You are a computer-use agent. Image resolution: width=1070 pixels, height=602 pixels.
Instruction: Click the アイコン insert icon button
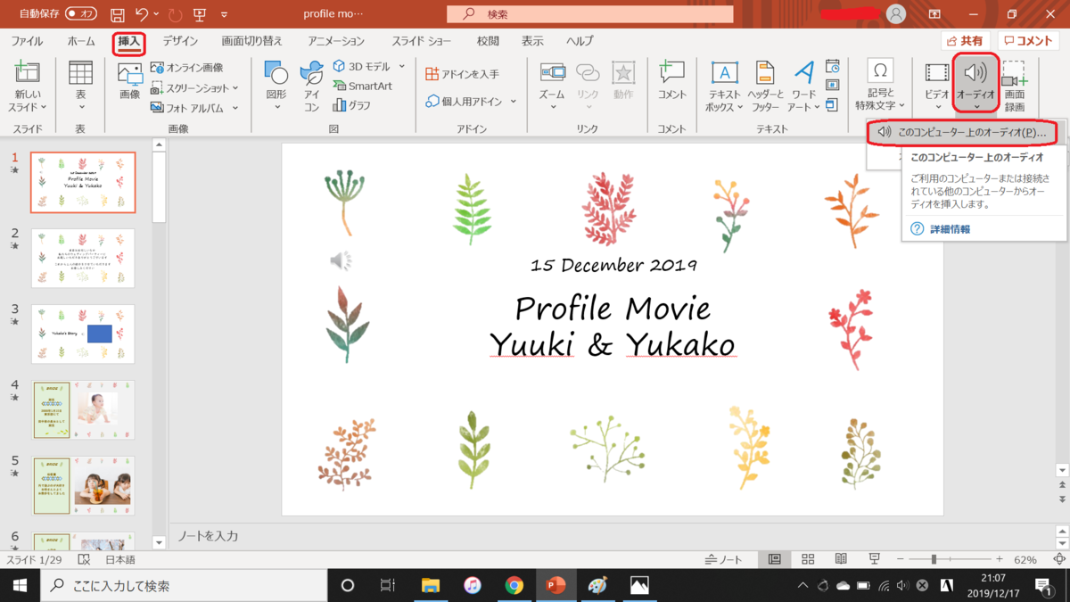[x=311, y=86]
